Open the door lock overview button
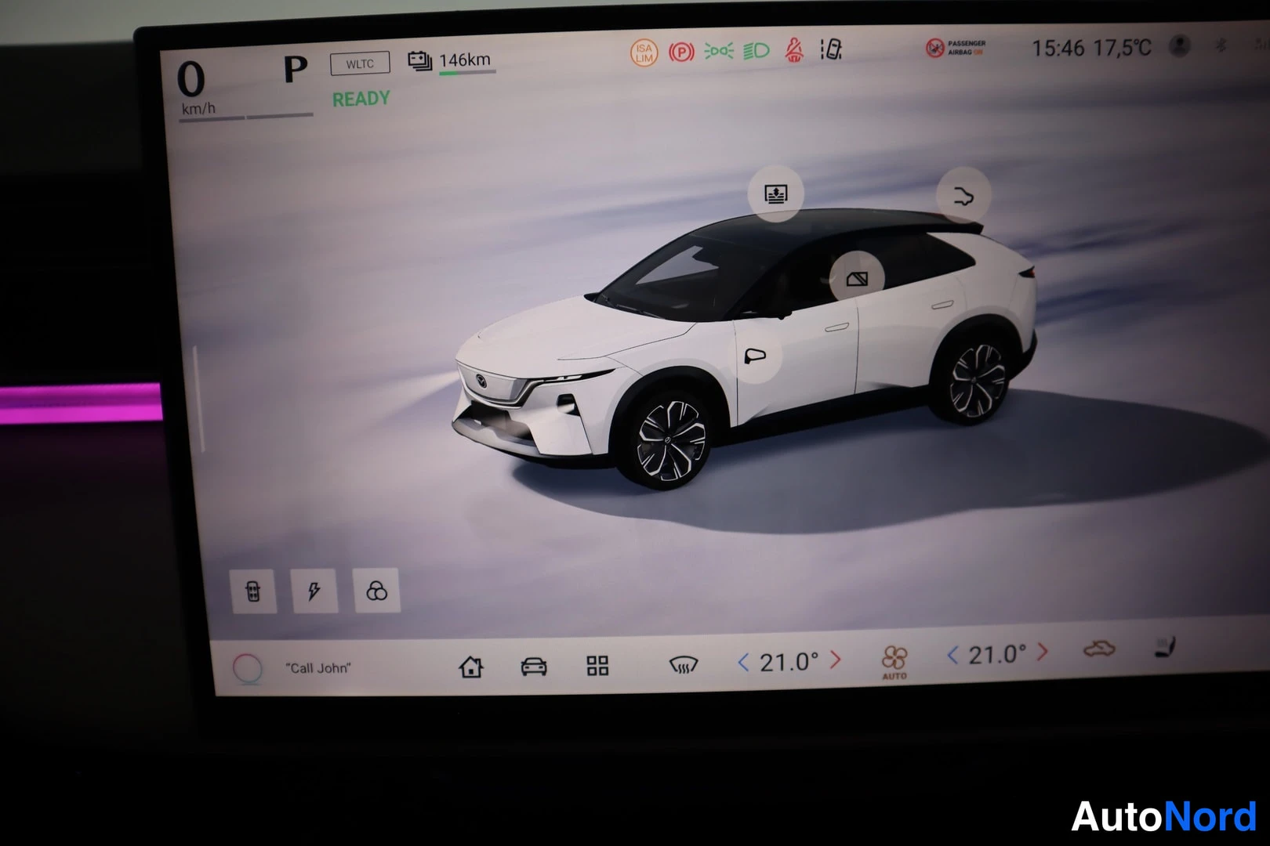 (x=253, y=591)
